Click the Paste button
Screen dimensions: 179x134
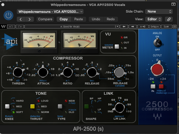coord(78,19)
